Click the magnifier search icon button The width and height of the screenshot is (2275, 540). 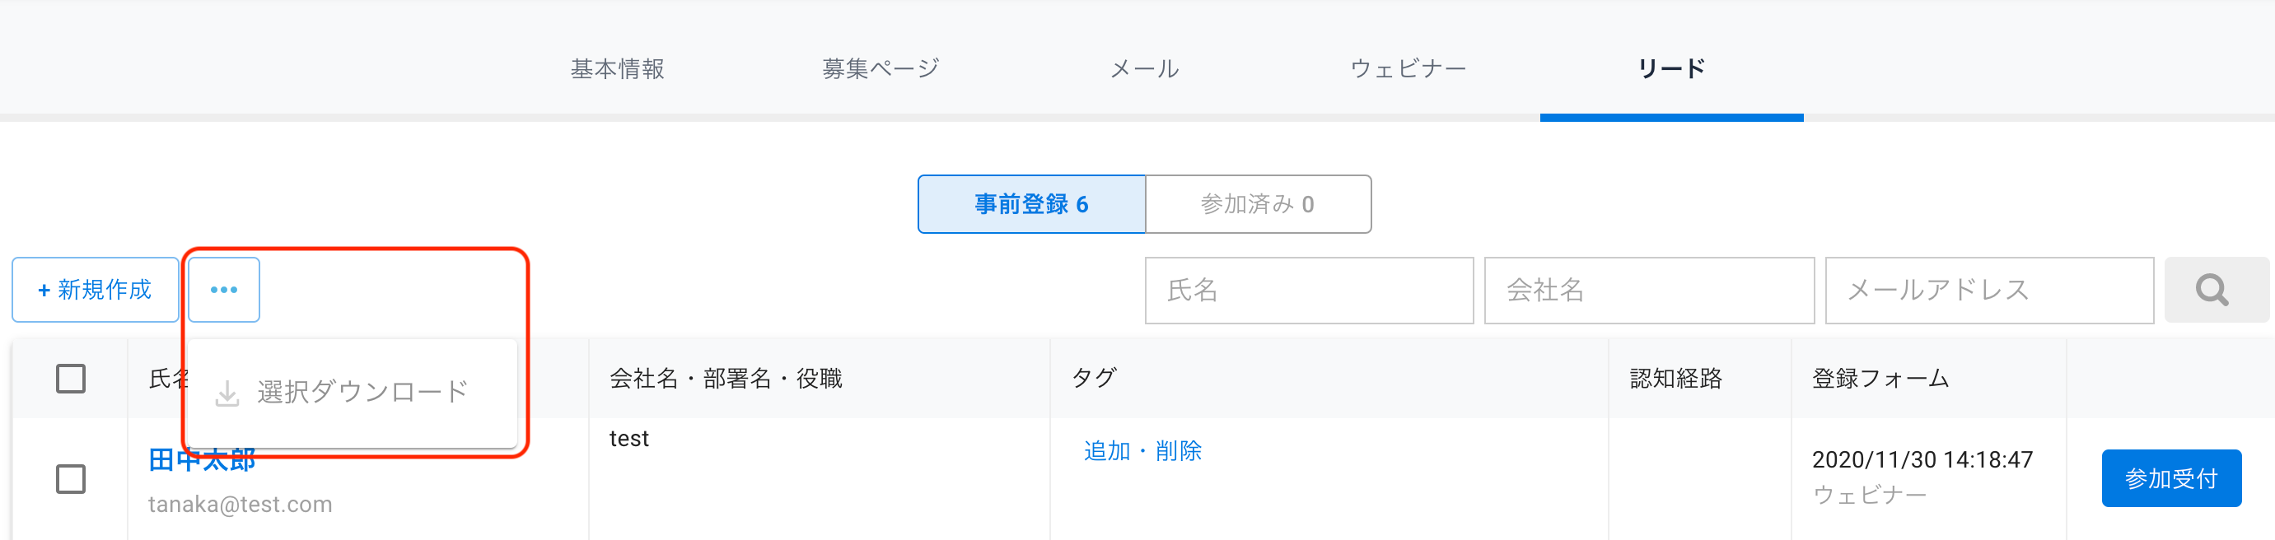click(2216, 290)
